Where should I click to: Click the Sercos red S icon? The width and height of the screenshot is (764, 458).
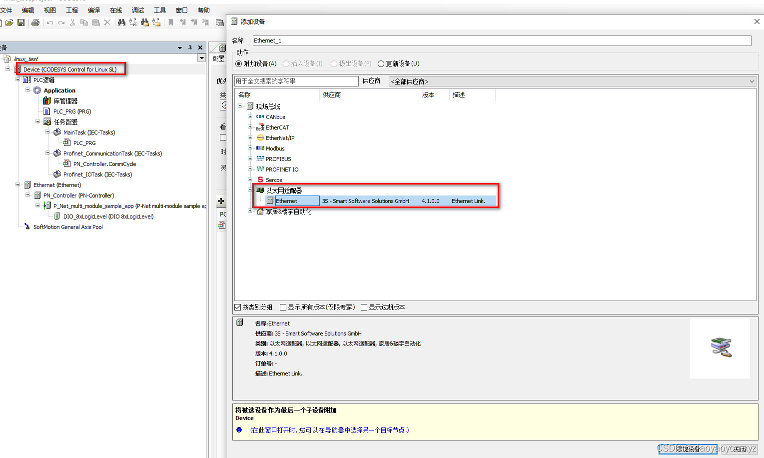tap(260, 180)
